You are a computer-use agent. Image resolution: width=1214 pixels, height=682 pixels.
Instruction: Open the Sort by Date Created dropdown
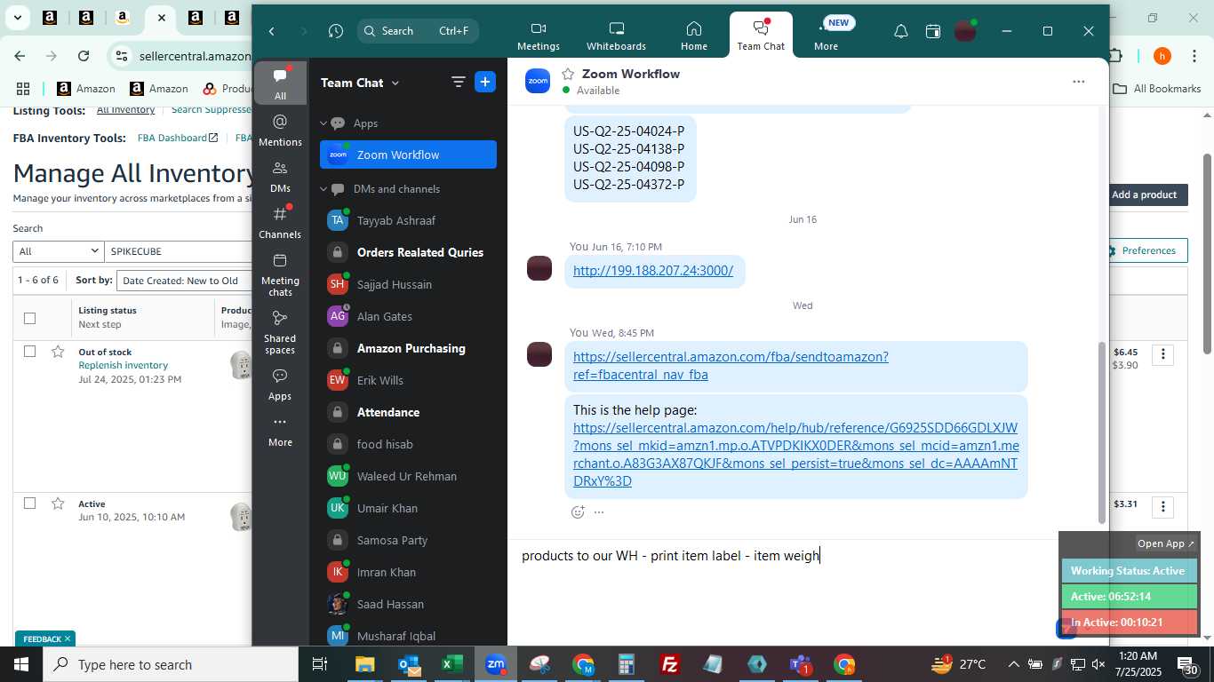[184, 281]
